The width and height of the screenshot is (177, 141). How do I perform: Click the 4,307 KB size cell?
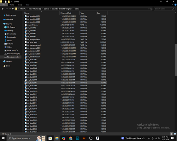click(103, 25)
